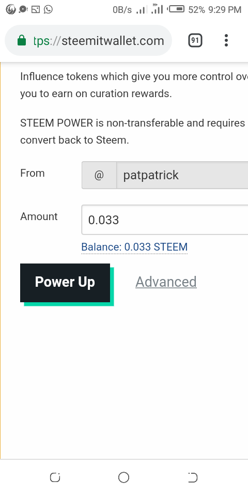This screenshot has width=248, height=496.
Task: Click the Power Up button
Action: tap(65, 283)
